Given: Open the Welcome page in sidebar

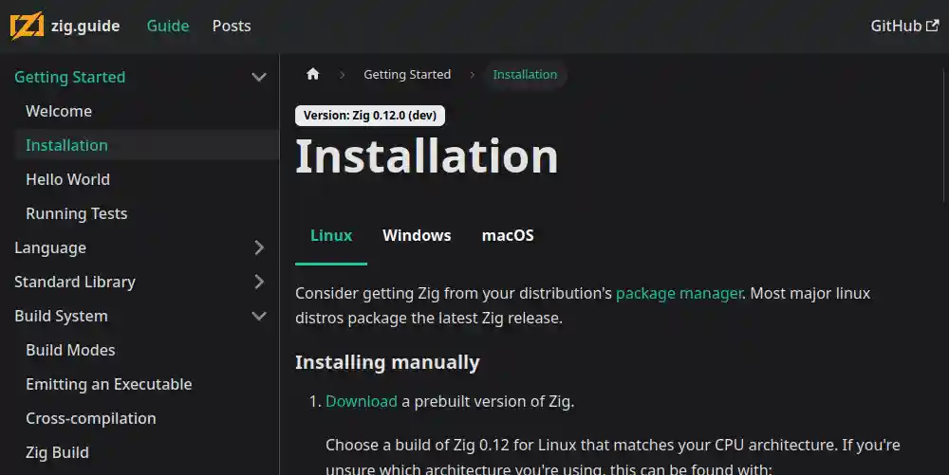Looking at the screenshot, I should (x=59, y=112).
